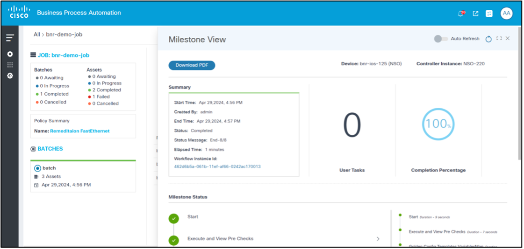Open the app switcher icon in header

[x=489, y=14]
